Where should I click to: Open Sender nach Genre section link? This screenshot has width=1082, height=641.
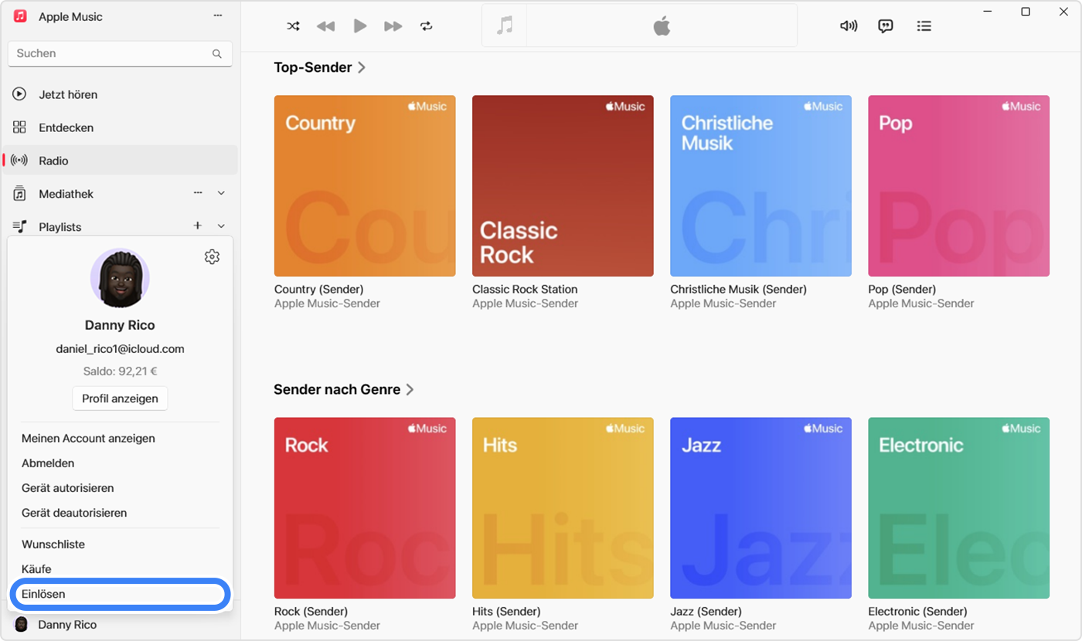pos(344,389)
